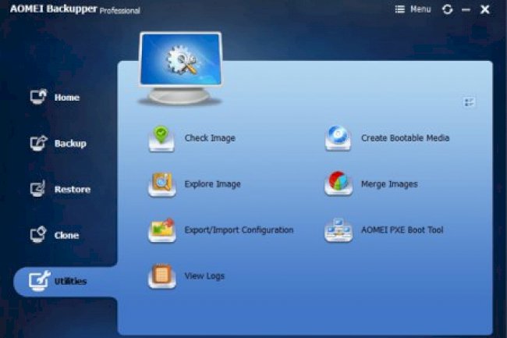Click the Home sidebar icon
507x338 pixels.
coord(38,97)
